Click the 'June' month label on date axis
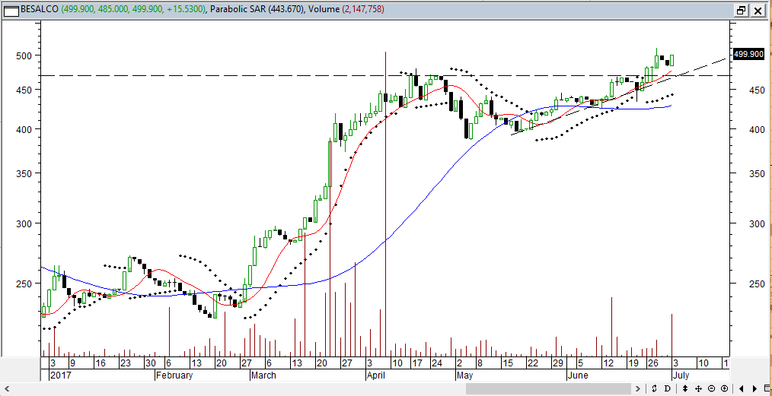This screenshot has width=772, height=396. pos(577,375)
